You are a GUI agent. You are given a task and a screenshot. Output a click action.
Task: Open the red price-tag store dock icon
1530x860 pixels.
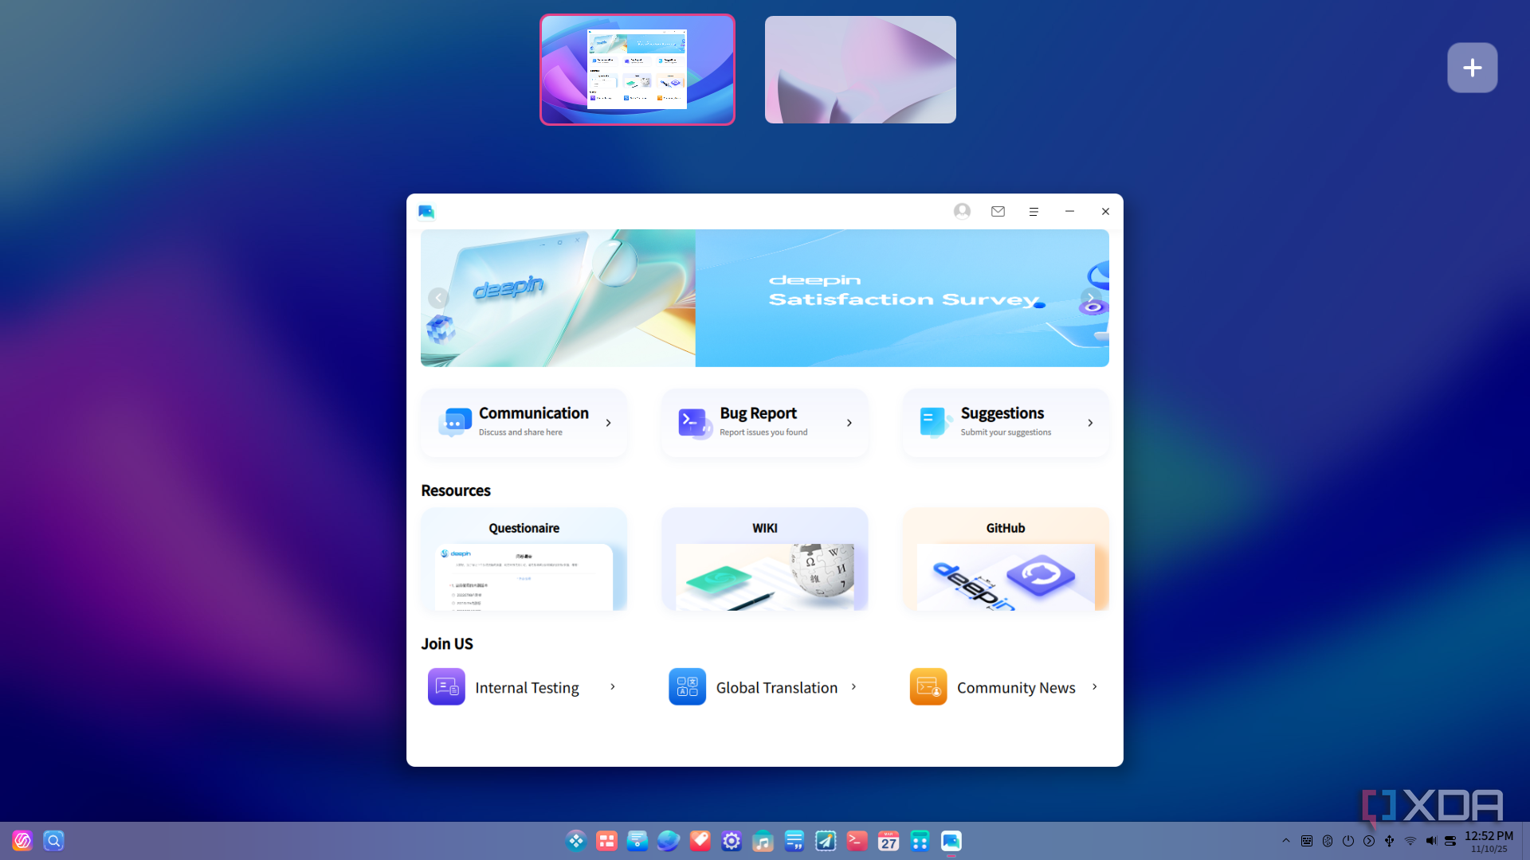(x=700, y=841)
